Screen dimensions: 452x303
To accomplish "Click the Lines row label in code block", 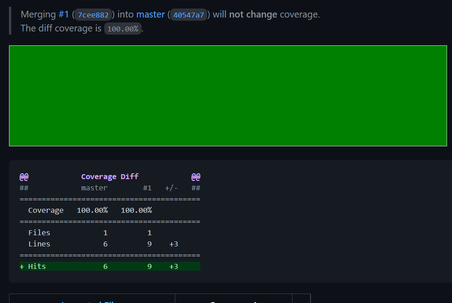I will point(39,244).
